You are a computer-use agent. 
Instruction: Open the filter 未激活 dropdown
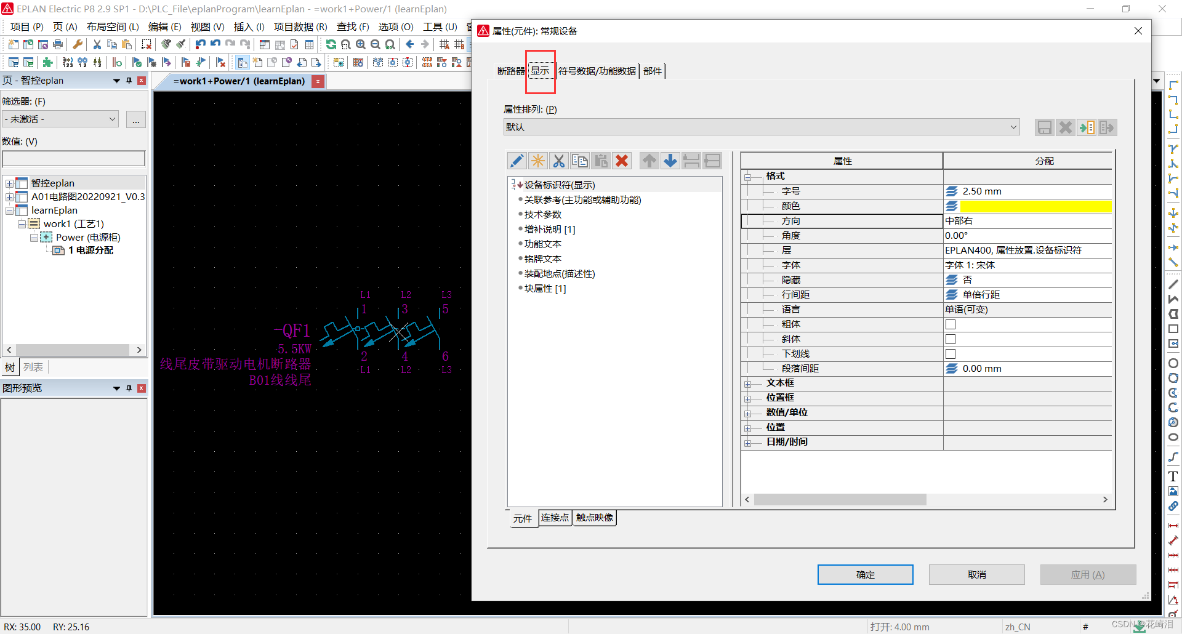(60, 119)
